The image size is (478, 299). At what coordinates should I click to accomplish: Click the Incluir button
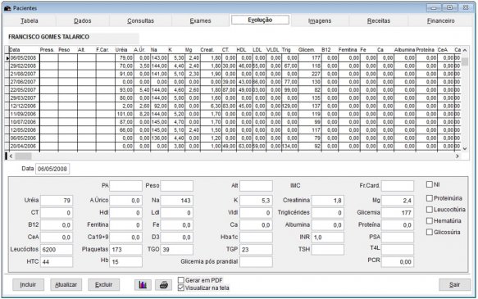pos(28,285)
